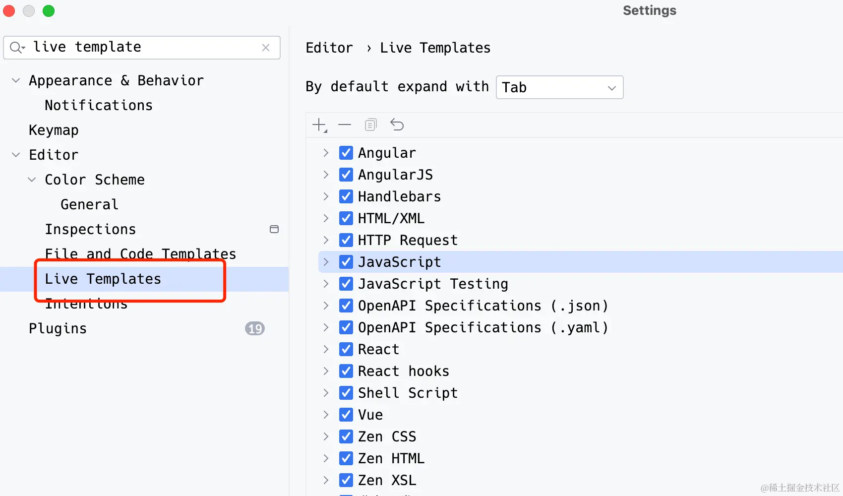The width and height of the screenshot is (843, 496).
Task: Expand the Shell Script group chevron
Action: (x=326, y=393)
